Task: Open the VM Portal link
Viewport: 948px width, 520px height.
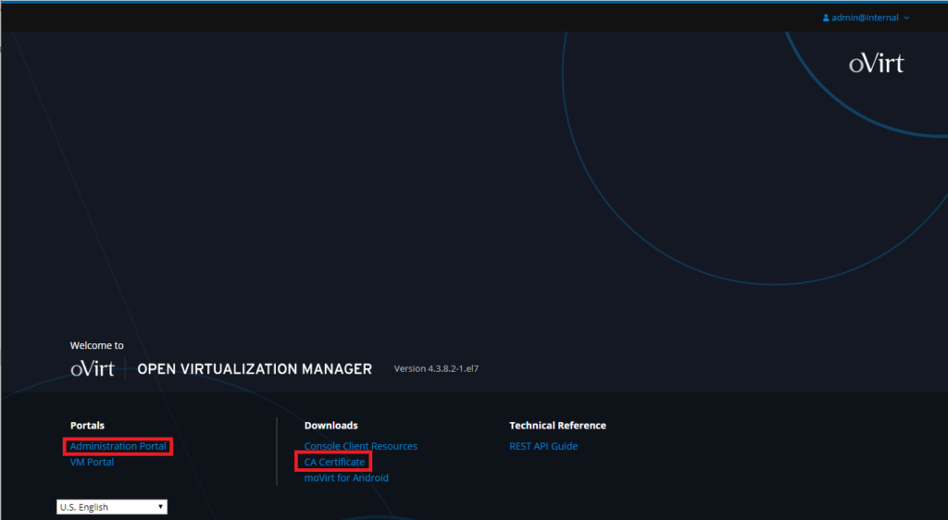Action: coord(92,462)
